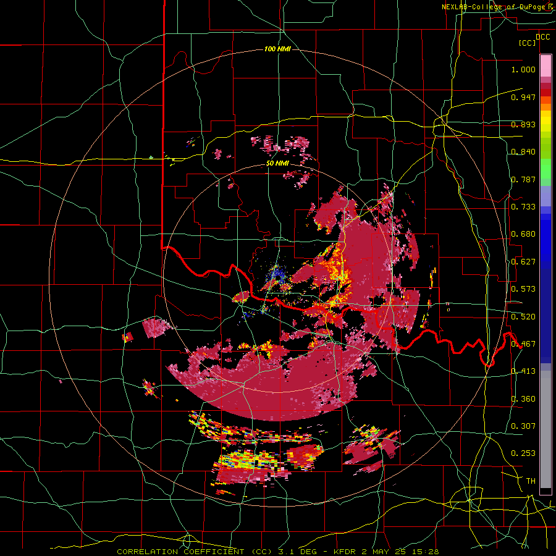Click the TH threshold label
The width and height of the screenshot is (556, 556).
[x=531, y=481]
